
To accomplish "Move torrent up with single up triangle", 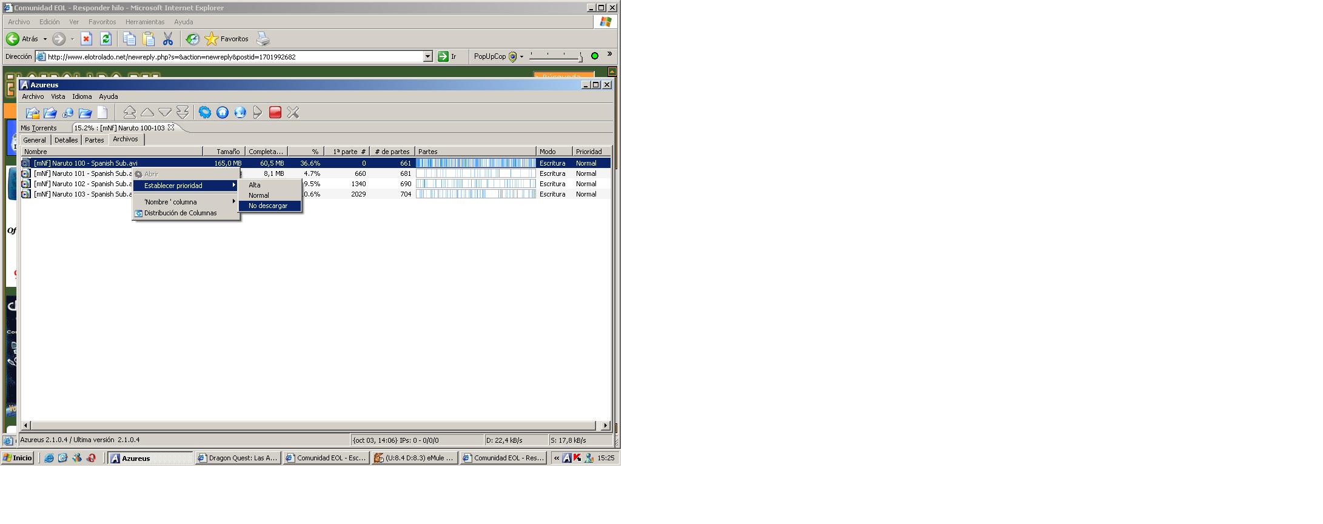I will (x=147, y=112).
